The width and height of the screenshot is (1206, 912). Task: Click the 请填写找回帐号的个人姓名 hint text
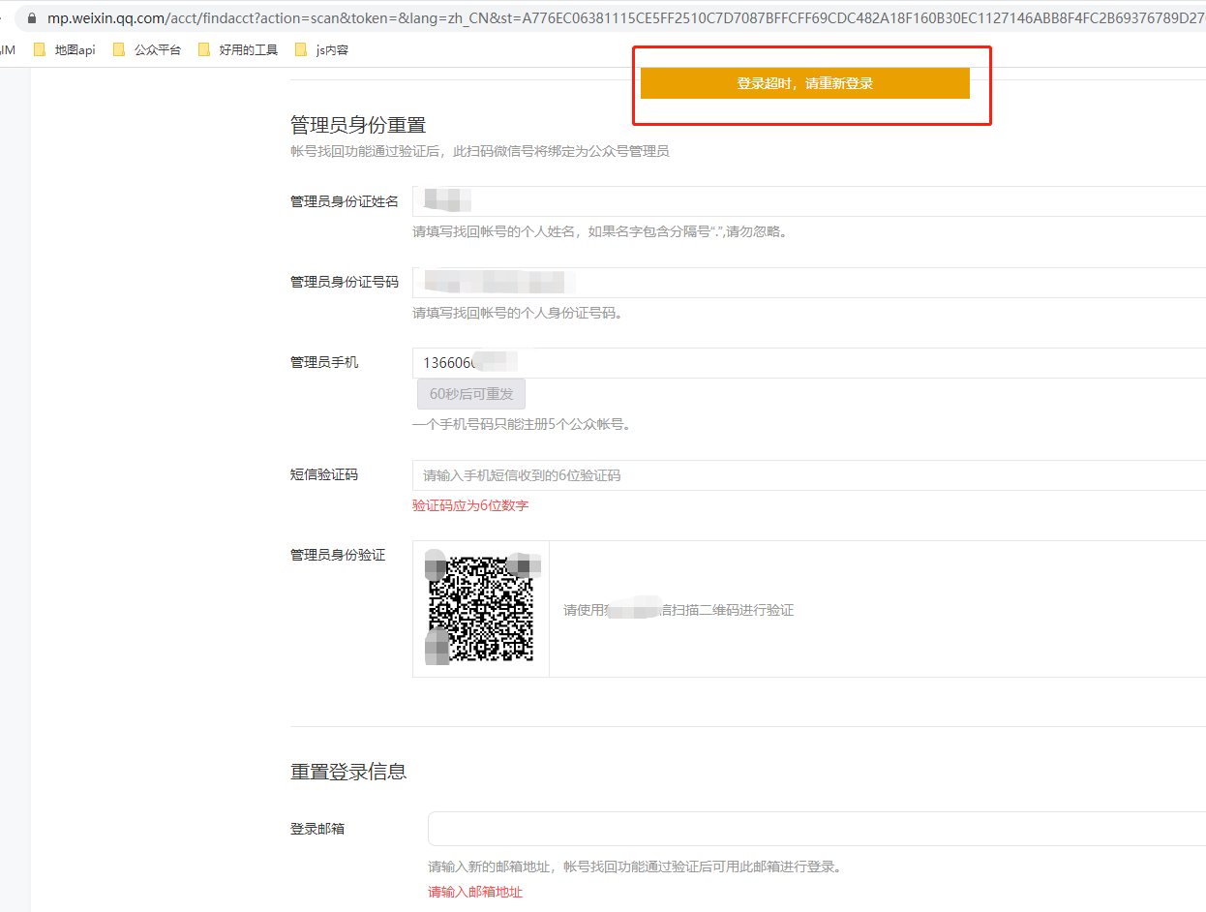[x=599, y=231]
